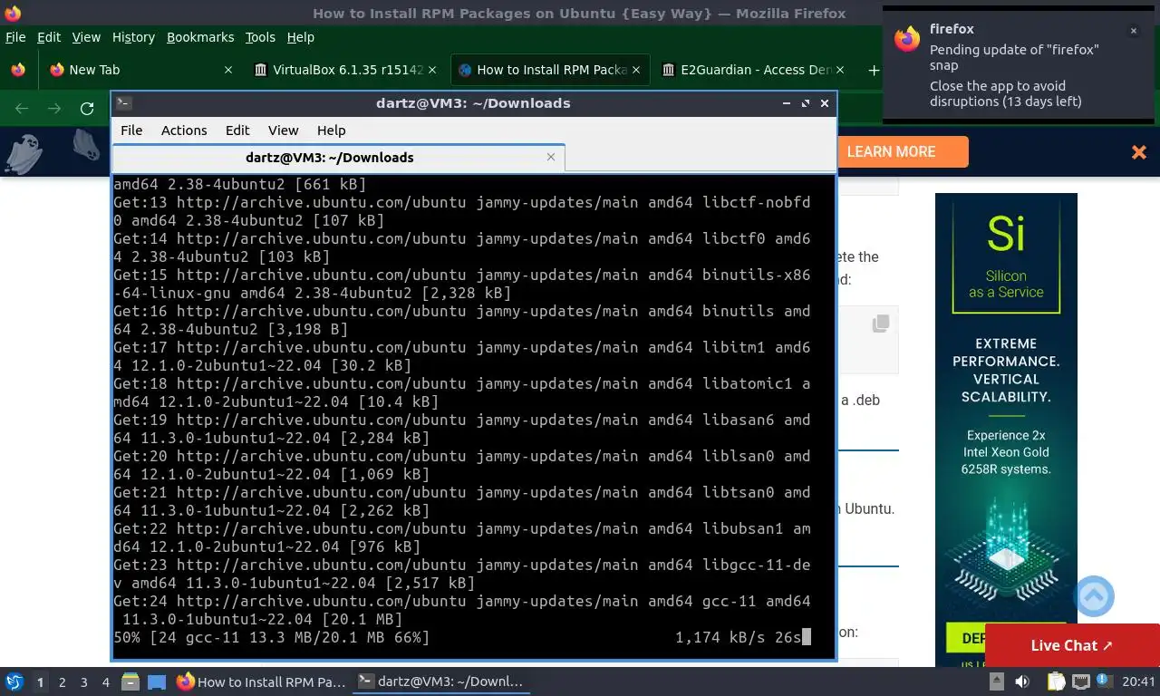Close the E2Guardian Access Denied tab
This screenshot has height=696, width=1160.
click(x=840, y=70)
